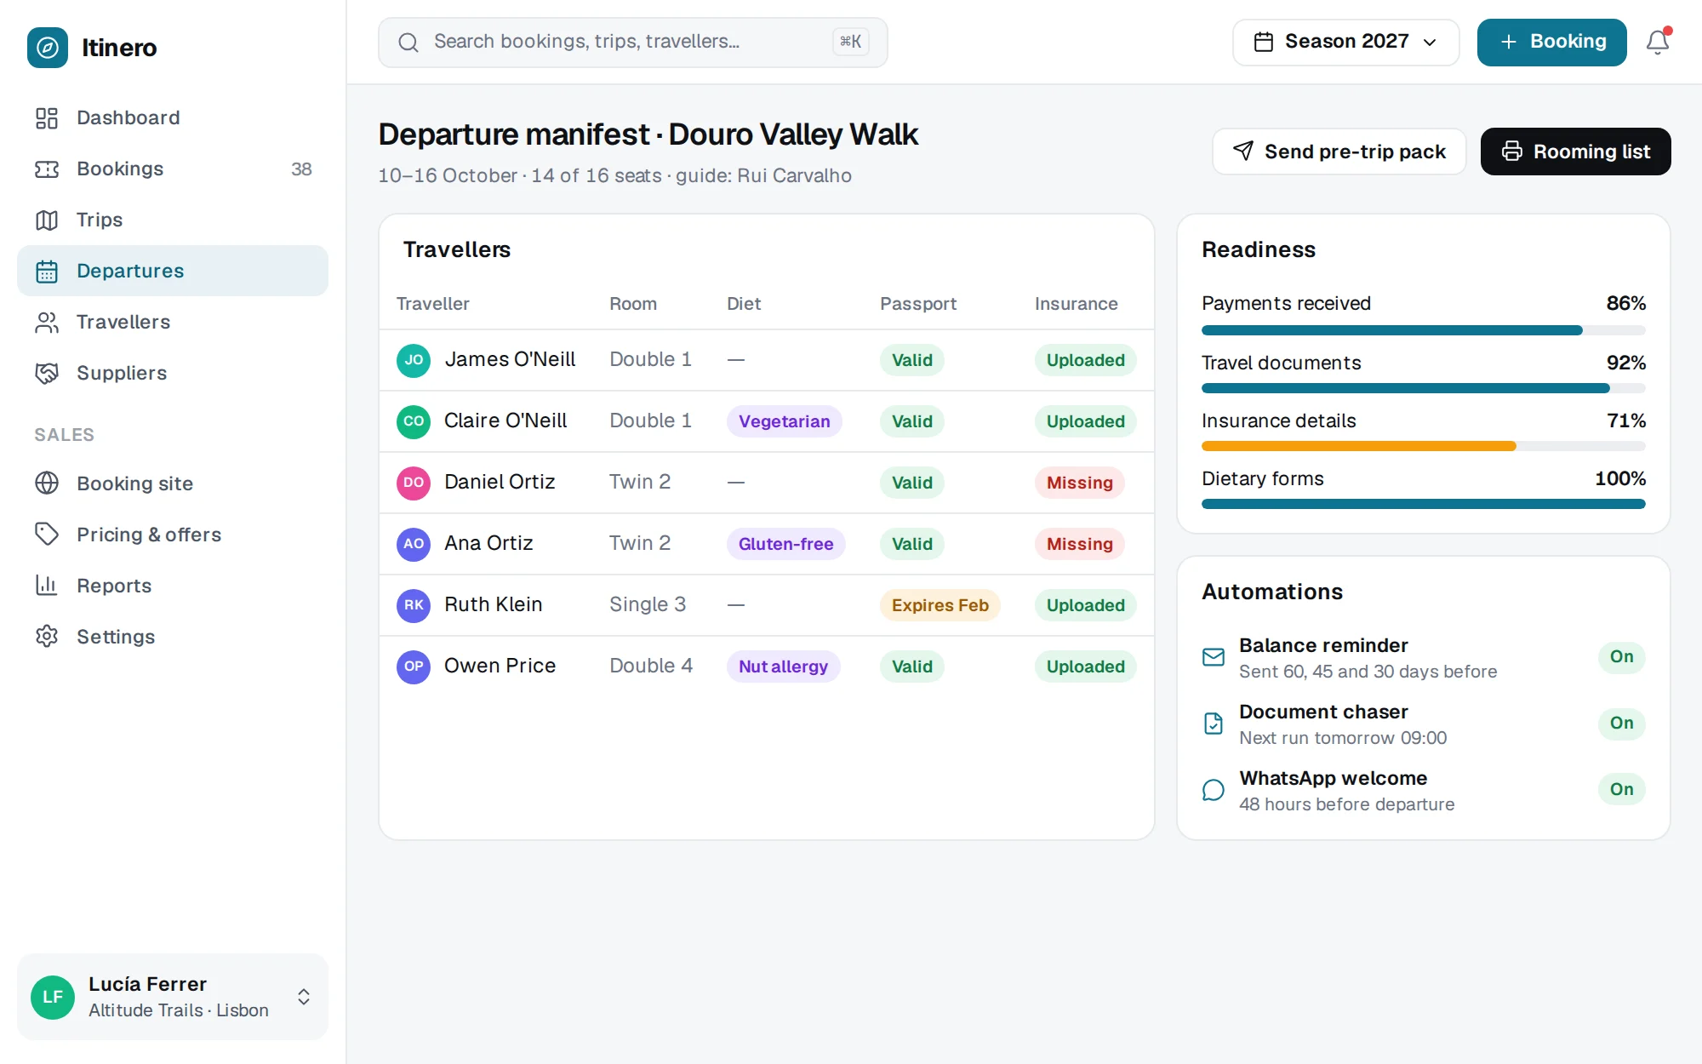
Task: Click the LF user avatar
Action: click(53, 997)
